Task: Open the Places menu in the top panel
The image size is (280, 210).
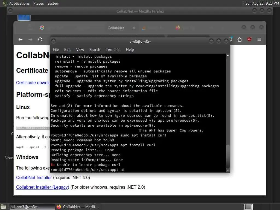Action: pos(38,3)
